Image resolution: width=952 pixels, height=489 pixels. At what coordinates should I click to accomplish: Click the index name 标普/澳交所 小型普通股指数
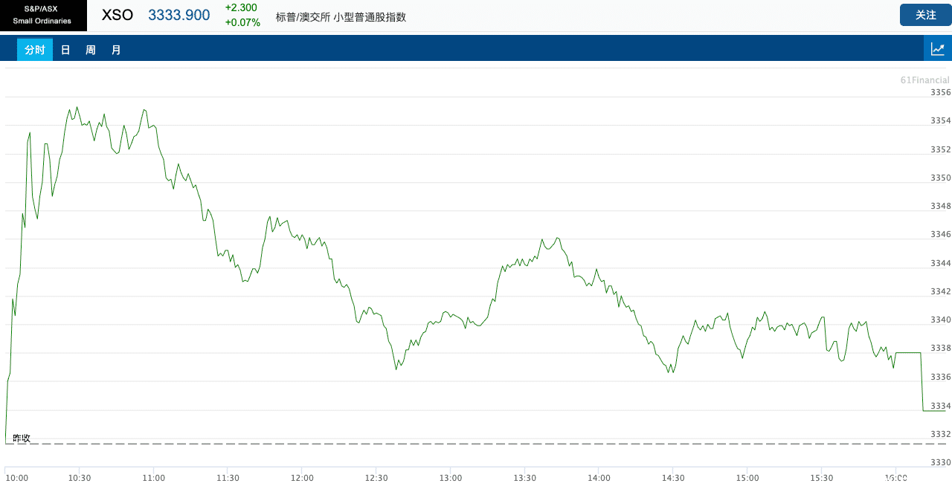[x=341, y=16]
